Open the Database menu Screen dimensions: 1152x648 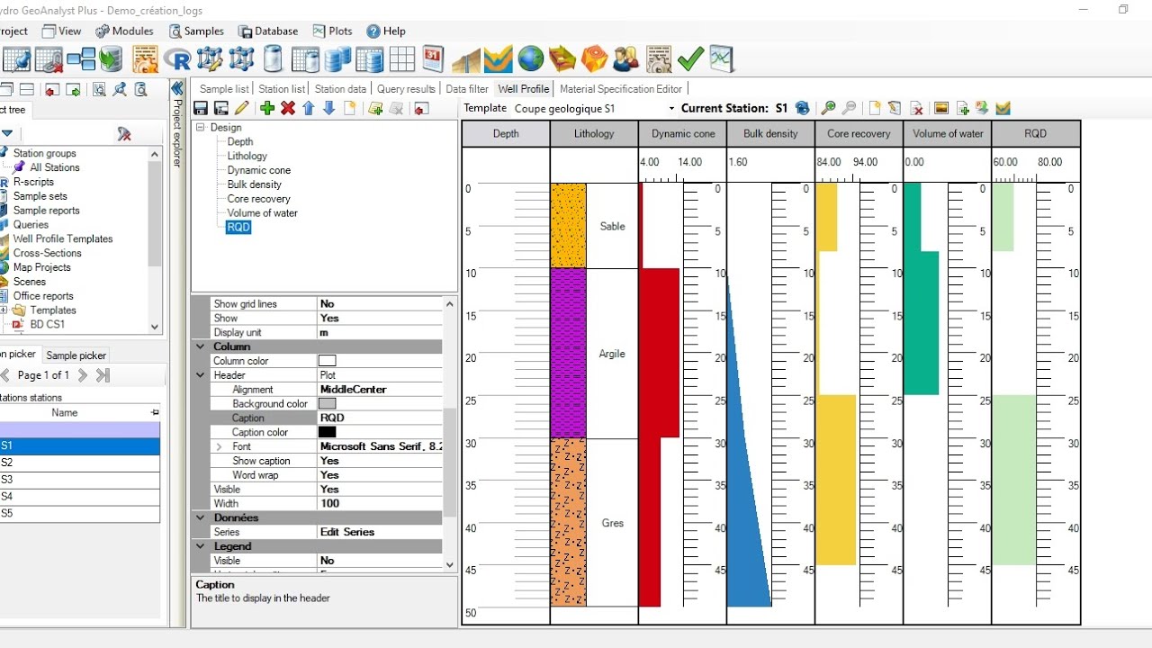tap(268, 31)
